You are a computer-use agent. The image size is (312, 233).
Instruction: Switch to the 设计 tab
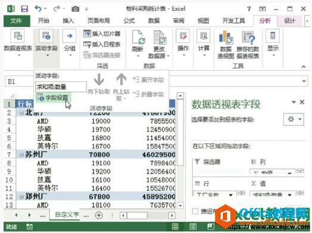coord(289,21)
